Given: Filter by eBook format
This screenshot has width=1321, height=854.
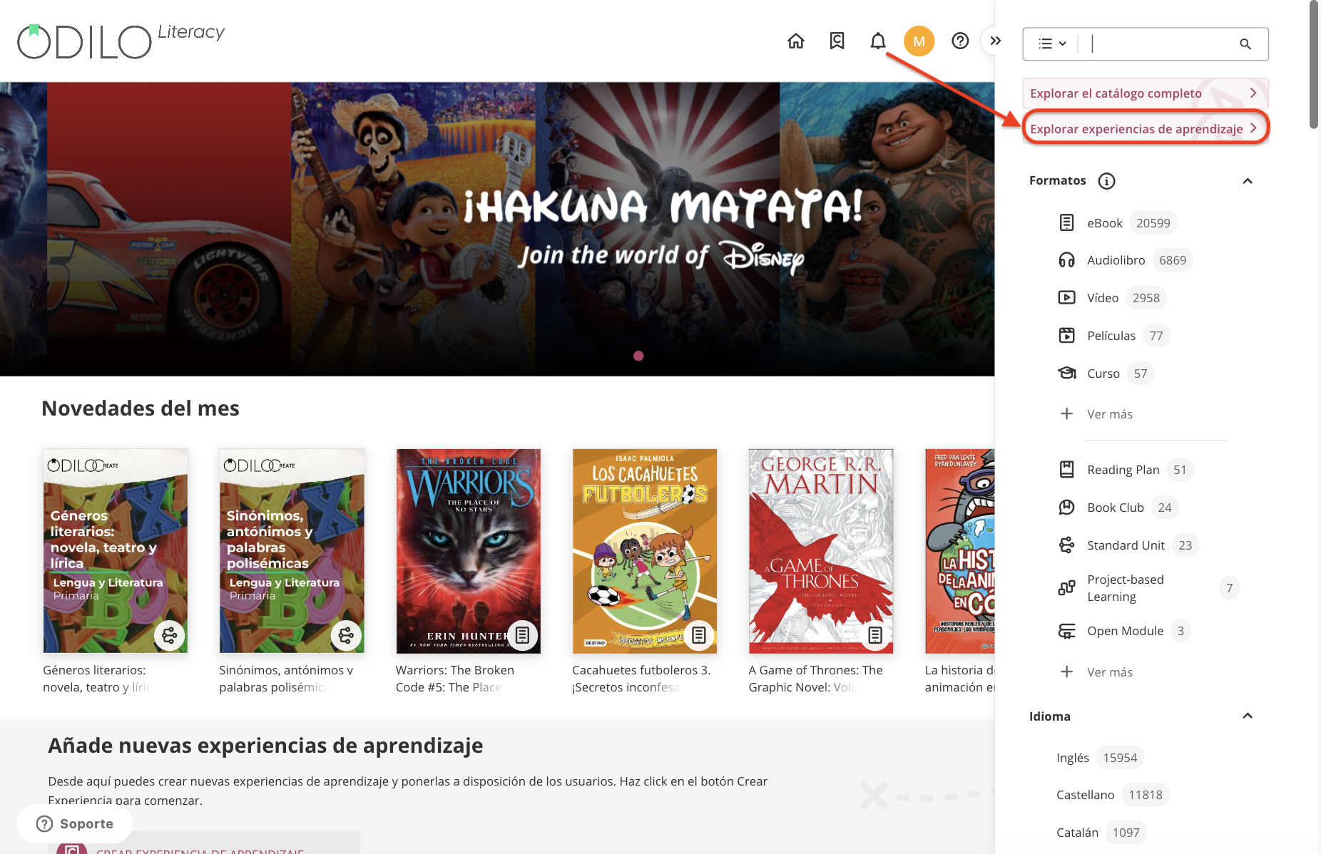Looking at the screenshot, I should 1117,223.
